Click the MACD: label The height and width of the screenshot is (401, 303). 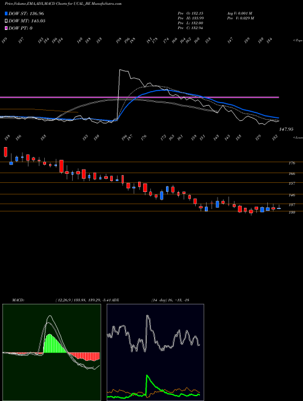(18, 300)
